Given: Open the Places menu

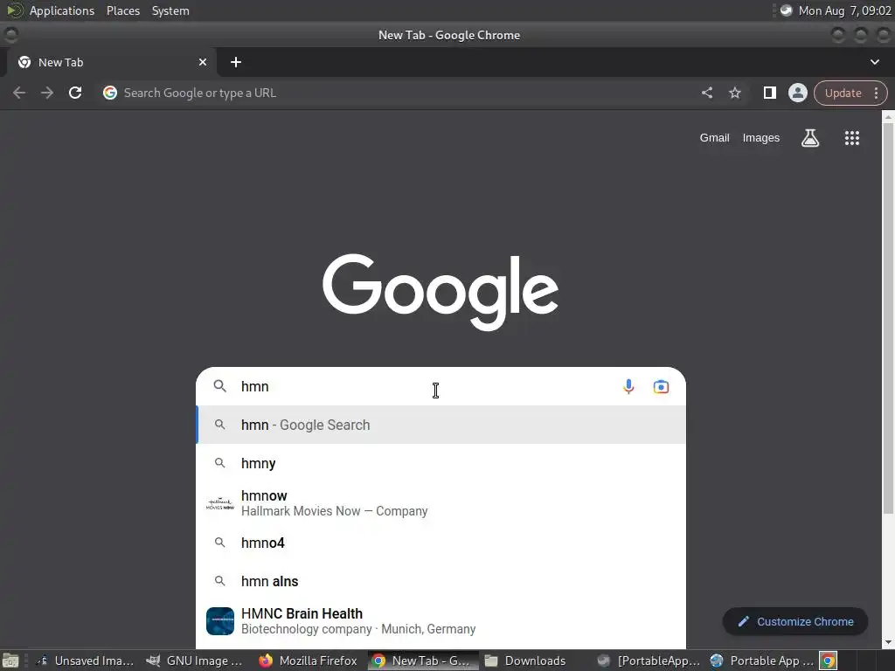Looking at the screenshot, I should click(x=122, y=10).
